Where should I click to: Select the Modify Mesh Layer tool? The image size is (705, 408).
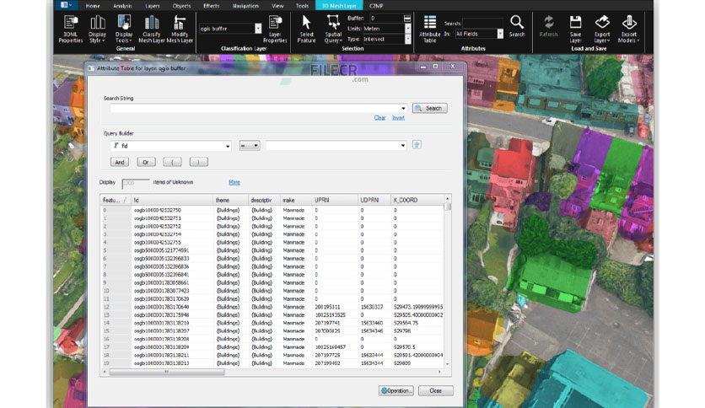(180, 30)
